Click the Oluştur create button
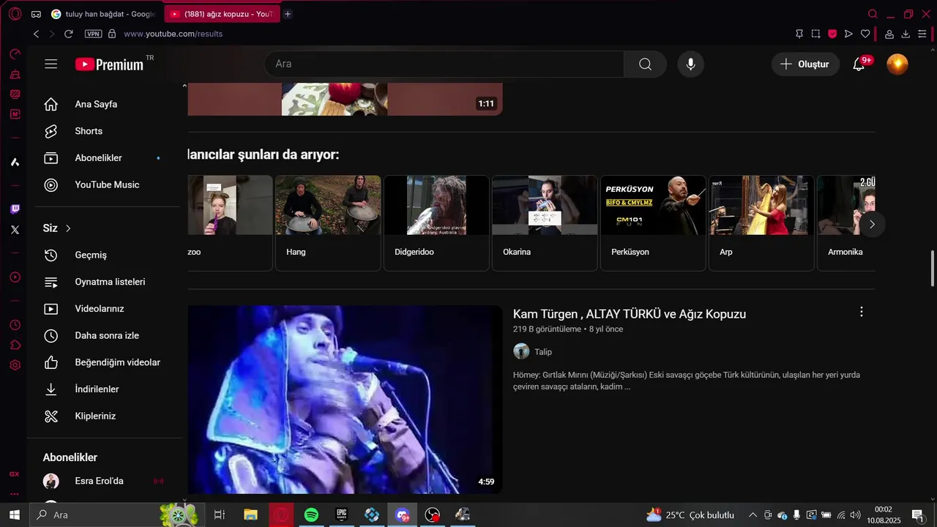937x527 pixels. (x=805, y=64)
